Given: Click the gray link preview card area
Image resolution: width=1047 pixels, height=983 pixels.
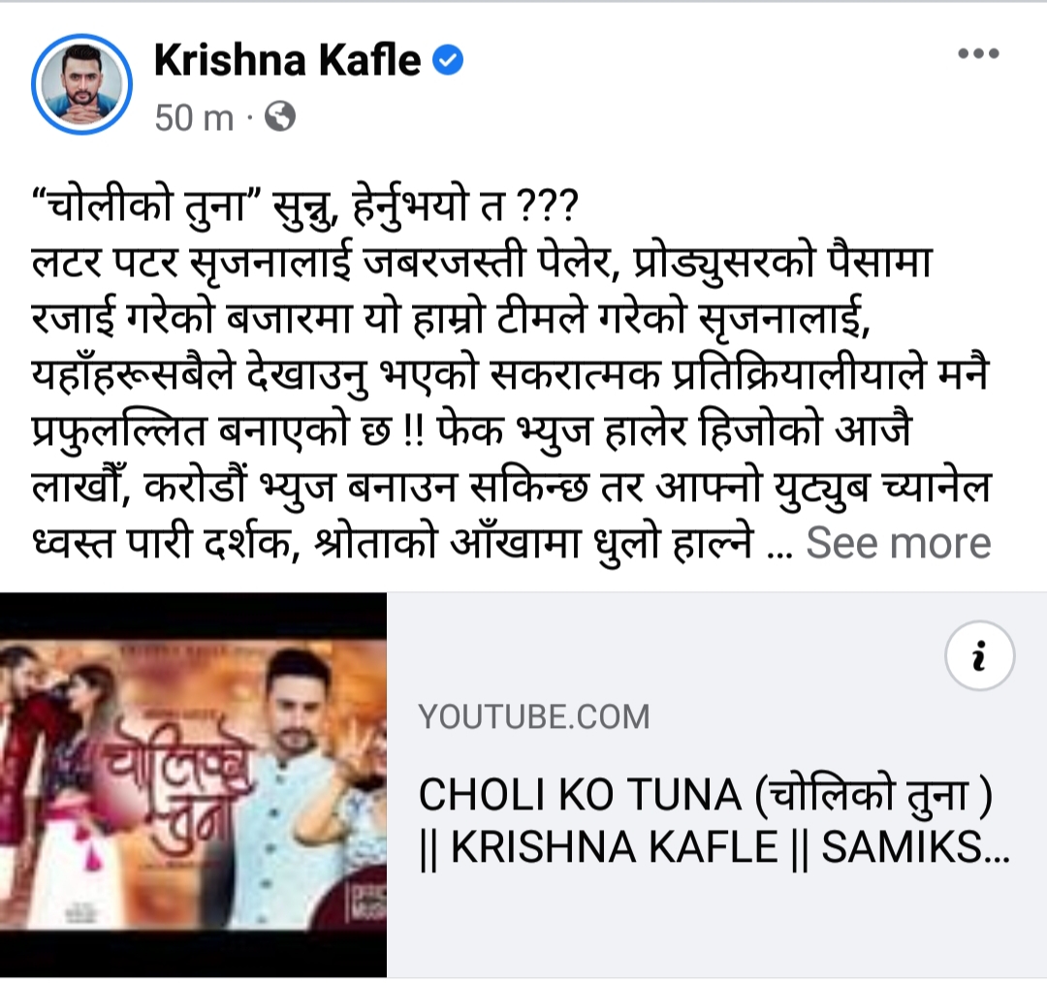Looking at the screenshot, I should [716, 784].
